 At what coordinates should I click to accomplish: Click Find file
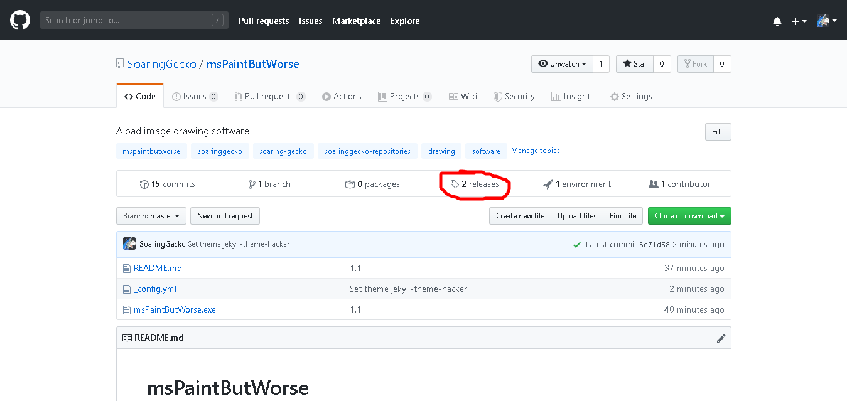coord(623,216)
